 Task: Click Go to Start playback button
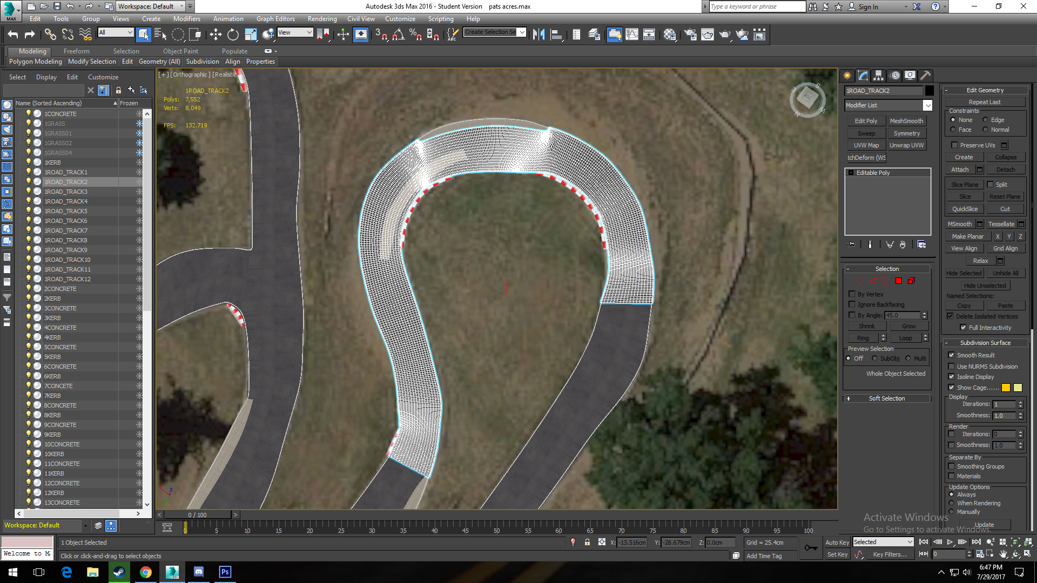924,542
